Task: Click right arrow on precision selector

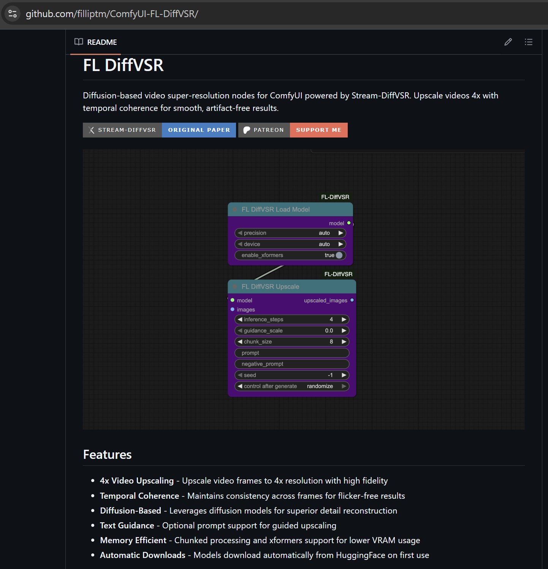Action: pos(341,233)
